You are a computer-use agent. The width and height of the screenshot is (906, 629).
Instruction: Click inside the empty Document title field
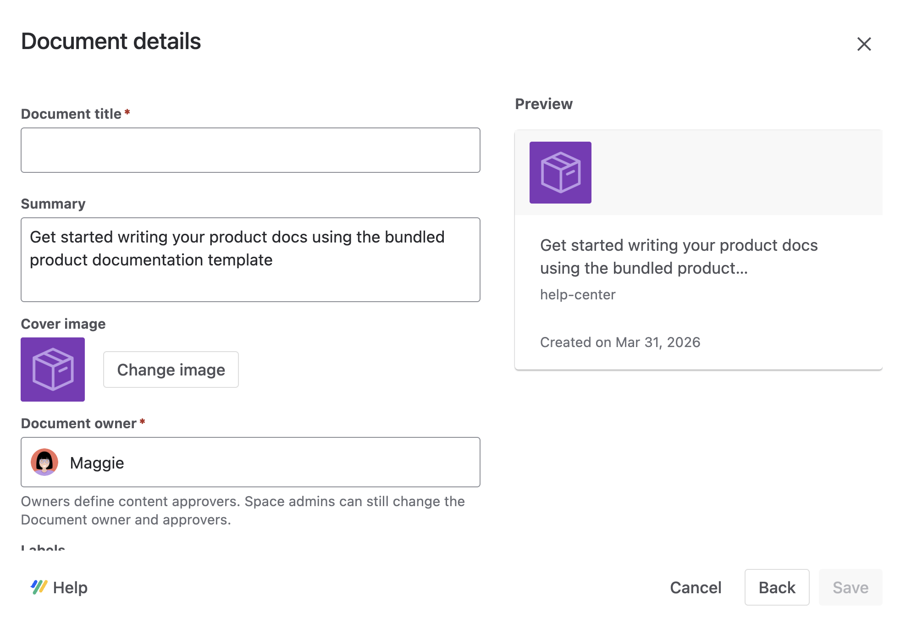(x=250, y=150)
